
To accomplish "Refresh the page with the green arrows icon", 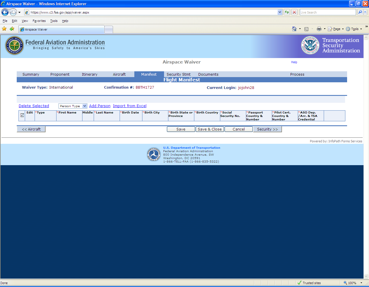I will (x=287, y=12).
